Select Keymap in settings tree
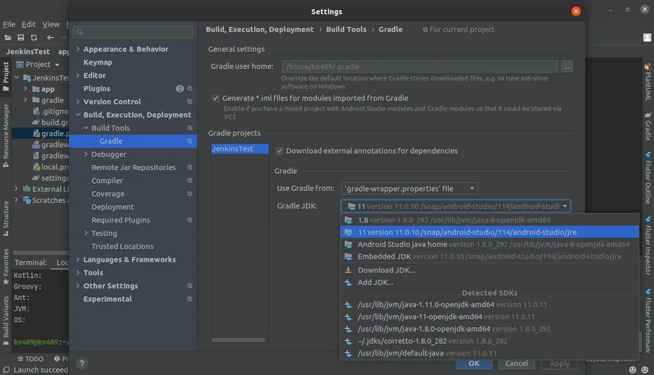Image resolution: width=654 pixels, height=375 pixels. click(98, 62)
